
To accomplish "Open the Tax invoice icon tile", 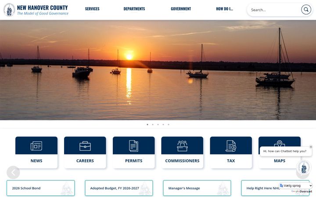I will [x=231, y=146].
